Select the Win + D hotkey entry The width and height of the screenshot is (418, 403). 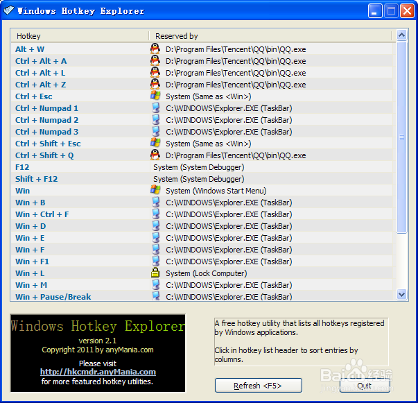click(31, 226)
